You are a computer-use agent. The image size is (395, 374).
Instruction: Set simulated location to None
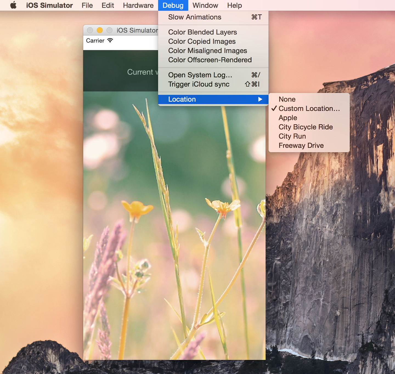287,99
